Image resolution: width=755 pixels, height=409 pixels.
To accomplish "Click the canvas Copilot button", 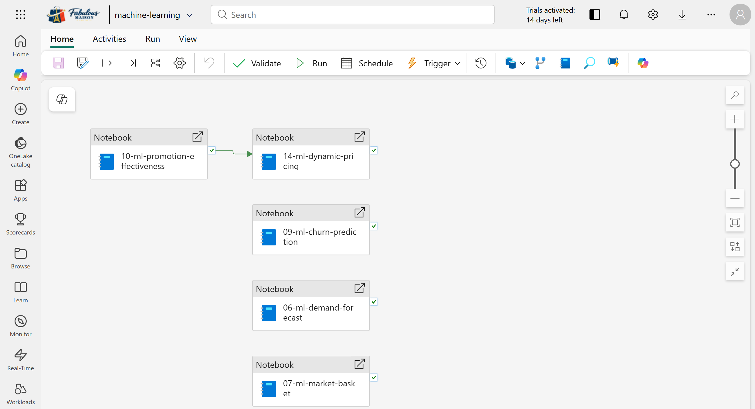I will (x=62, y=99).
